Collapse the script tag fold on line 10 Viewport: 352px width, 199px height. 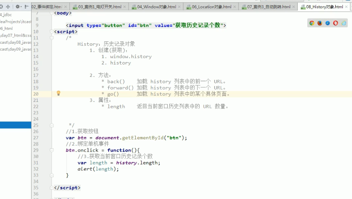click(x=51, y=31)
